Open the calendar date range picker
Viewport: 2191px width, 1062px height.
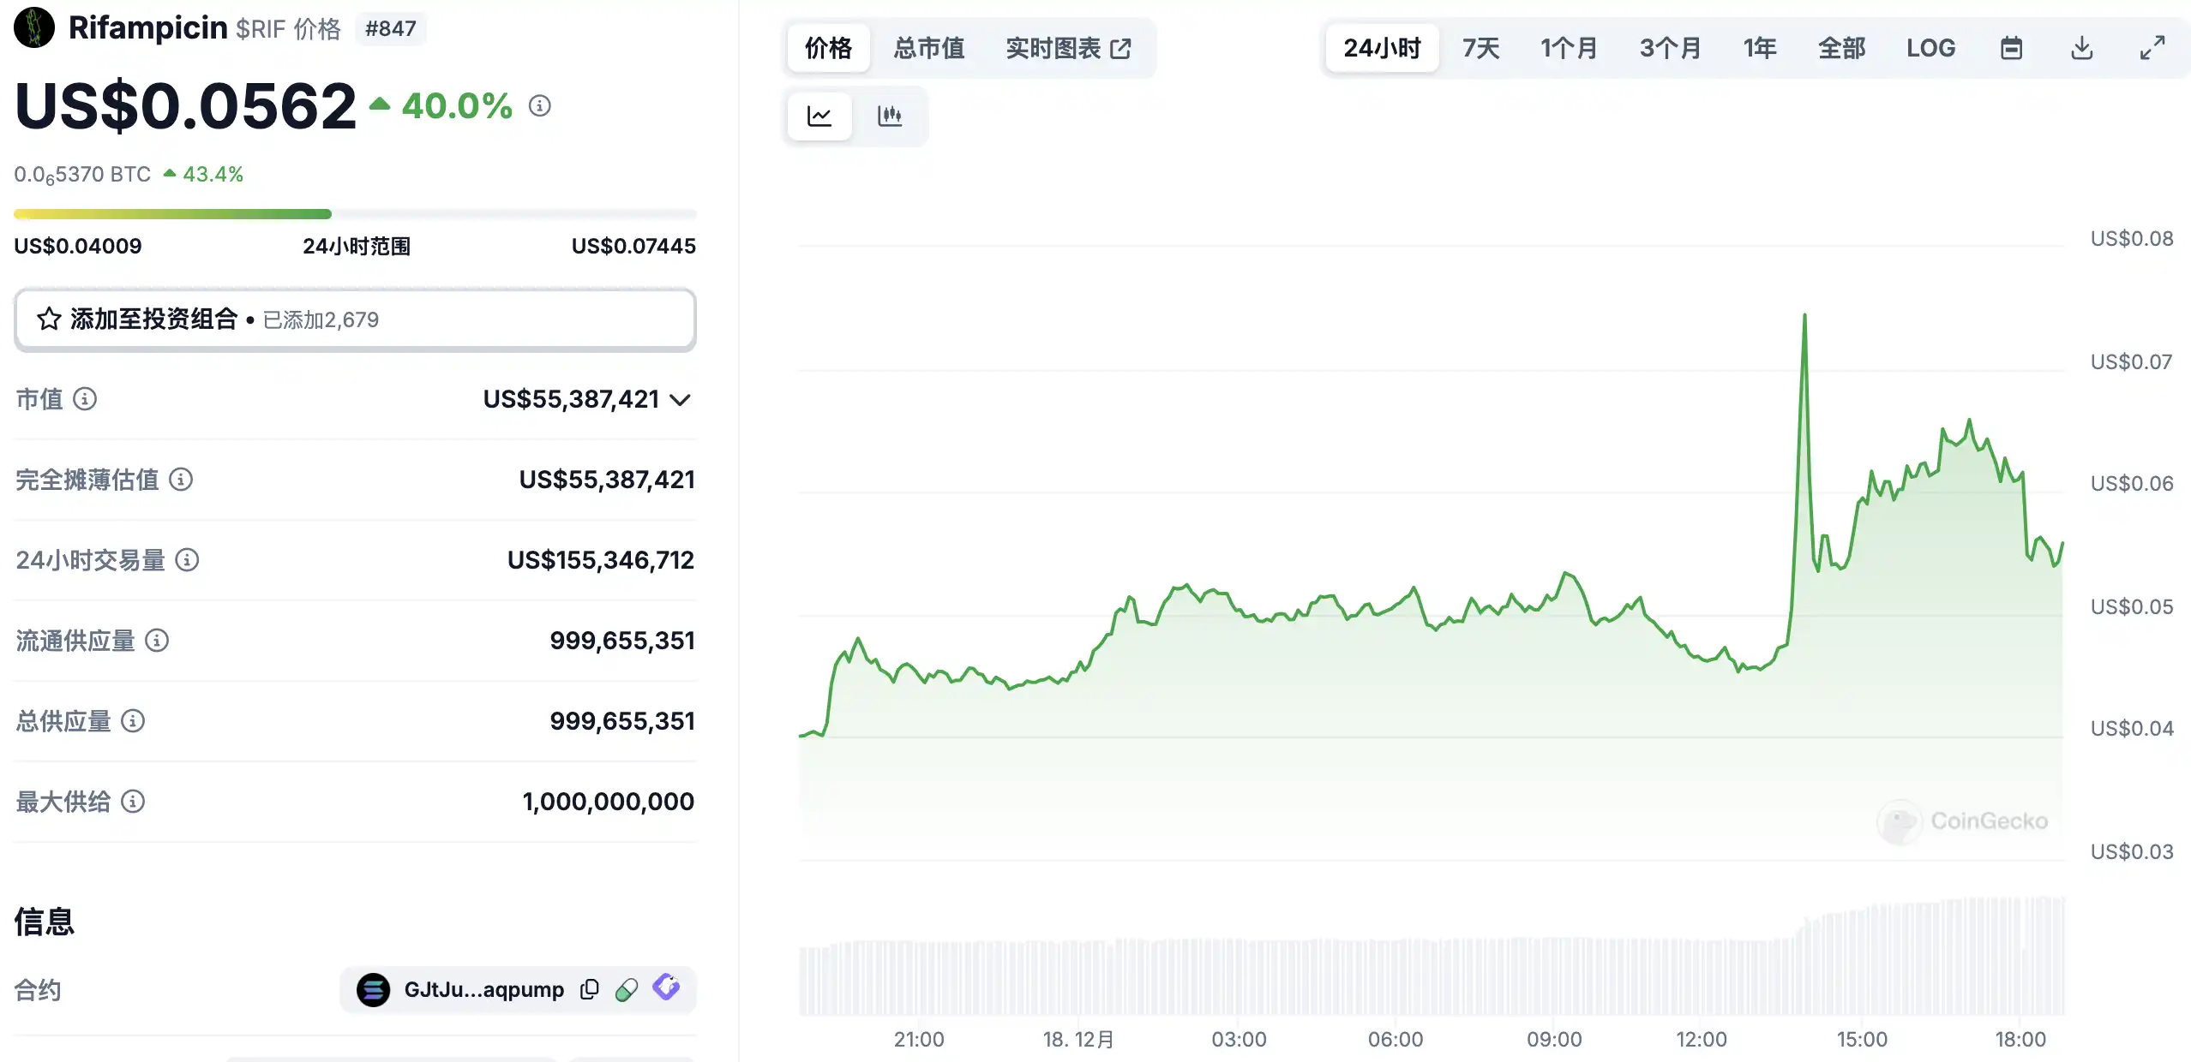2011,48
